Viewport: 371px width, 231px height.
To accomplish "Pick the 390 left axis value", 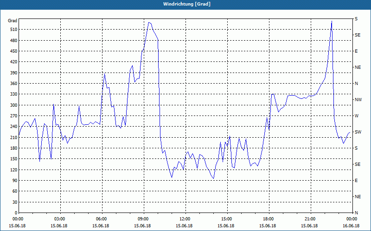I will pyautogui.click(x=14, y=73).
